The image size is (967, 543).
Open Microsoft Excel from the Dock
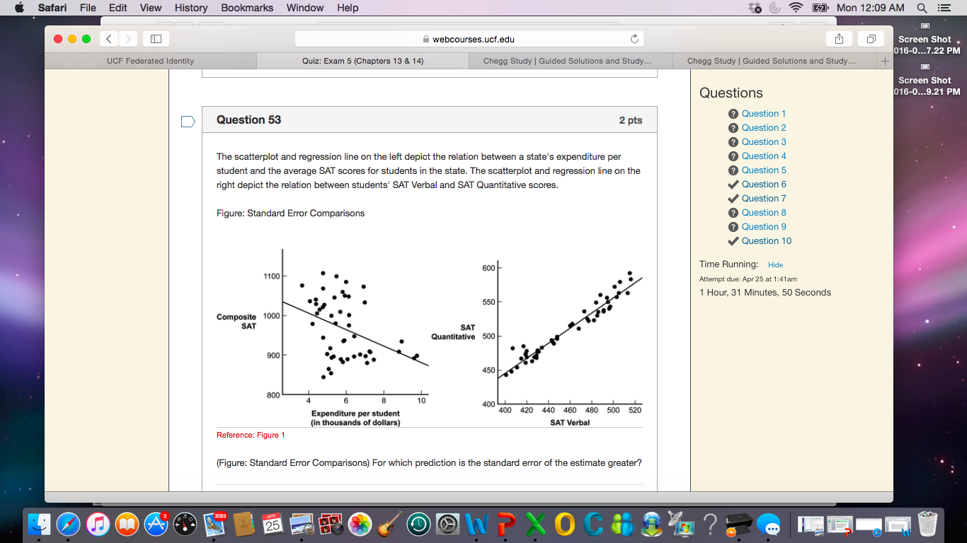click(534, 525)
